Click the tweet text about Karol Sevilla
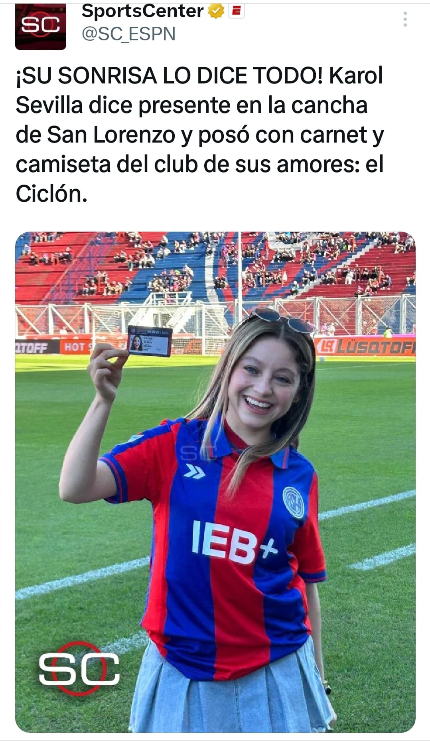The height and width of the screenshot is (742, 430). [x=199, y=135]
